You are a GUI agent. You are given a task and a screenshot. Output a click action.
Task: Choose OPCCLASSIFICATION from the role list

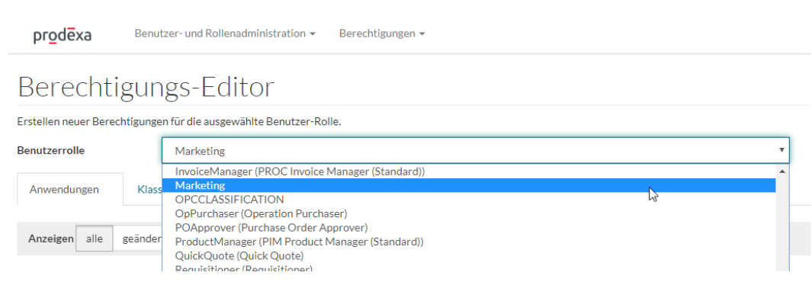[x=469, y=199]
